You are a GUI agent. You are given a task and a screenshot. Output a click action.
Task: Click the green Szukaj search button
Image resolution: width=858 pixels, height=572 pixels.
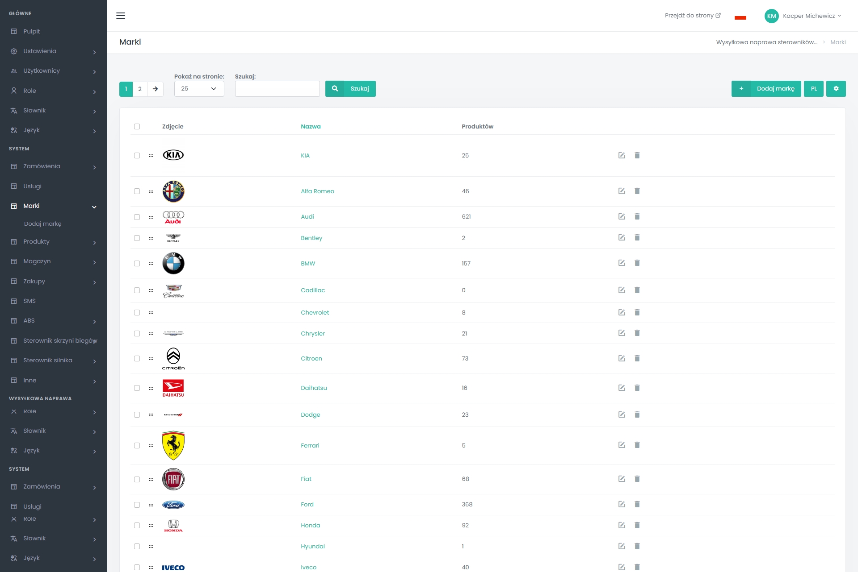(x=350, y=89)
